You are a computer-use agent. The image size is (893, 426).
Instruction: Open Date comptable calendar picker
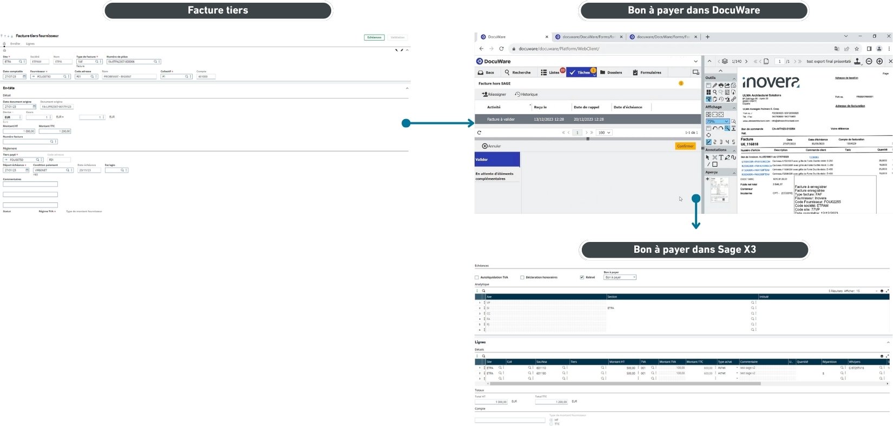click(24, 77)
